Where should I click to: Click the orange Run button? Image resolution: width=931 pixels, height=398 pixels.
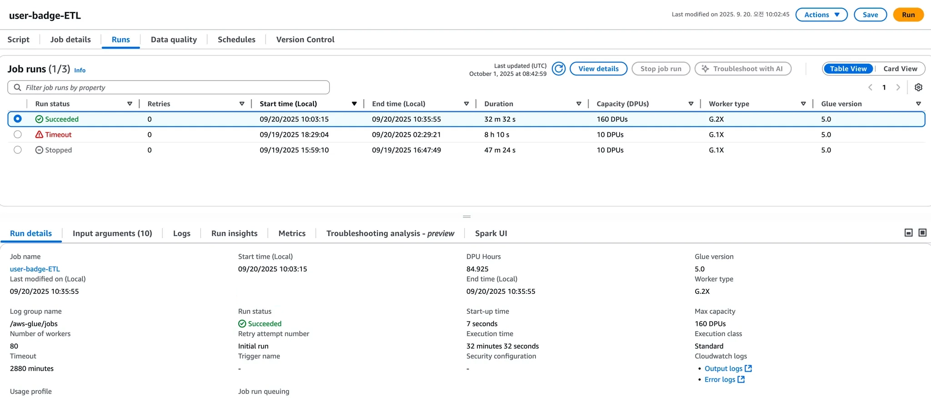pyautogui.click(x=908, y=15)
